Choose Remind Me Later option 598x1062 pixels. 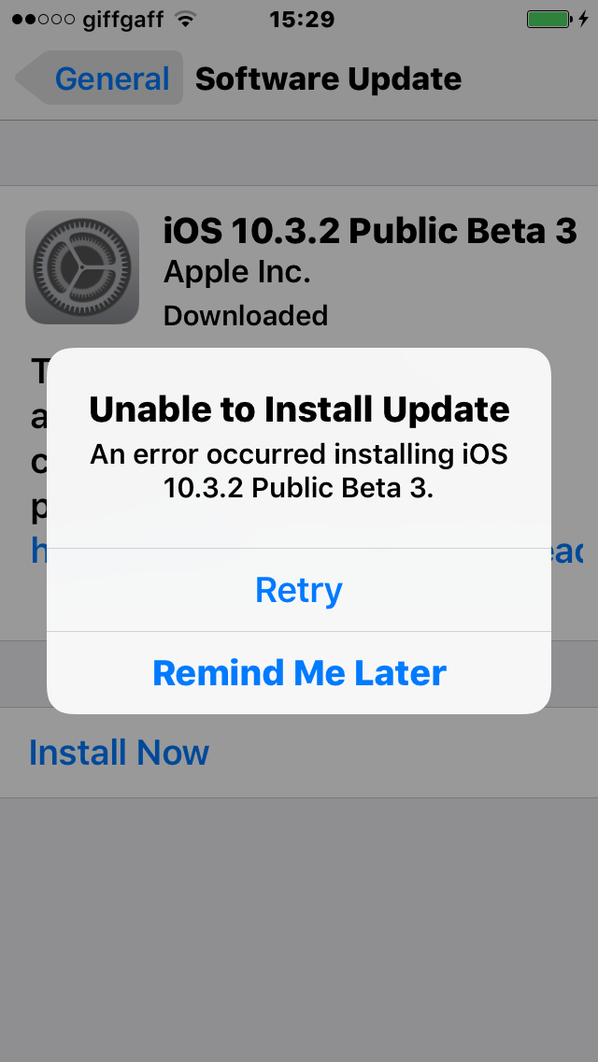[x=299, y=672]
